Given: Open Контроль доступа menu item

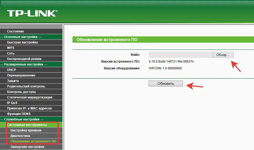Looking at the screenshot, I should pyautogui.click(x=31, y=92).
